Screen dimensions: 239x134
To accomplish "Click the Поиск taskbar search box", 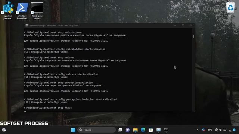I will click(x=96, y=130).
